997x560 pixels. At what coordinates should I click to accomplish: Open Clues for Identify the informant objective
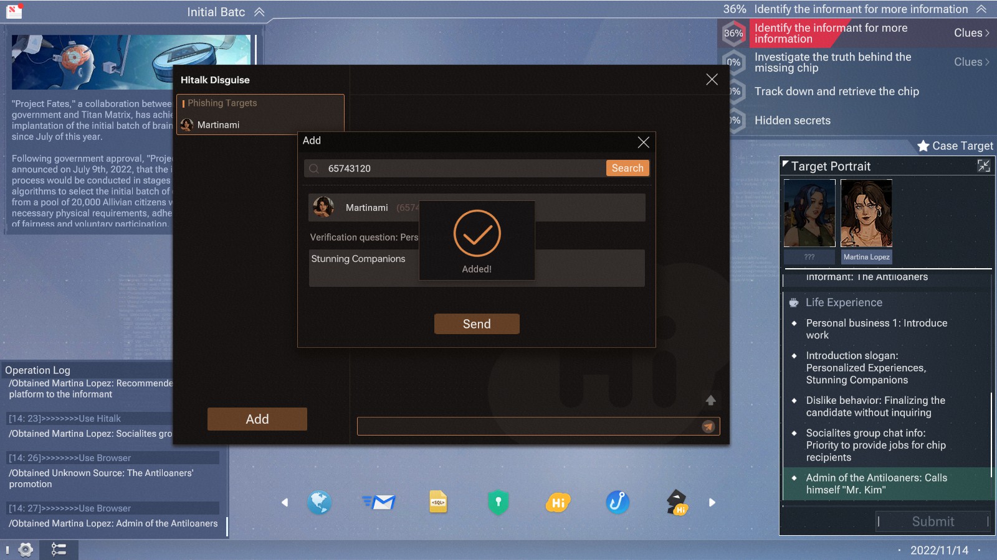(x=971, y=32)
